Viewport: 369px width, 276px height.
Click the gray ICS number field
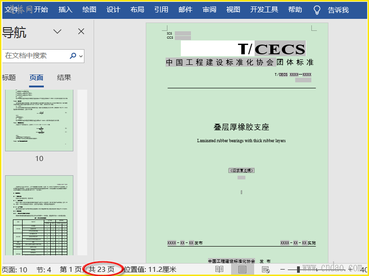tap(183, 33)
